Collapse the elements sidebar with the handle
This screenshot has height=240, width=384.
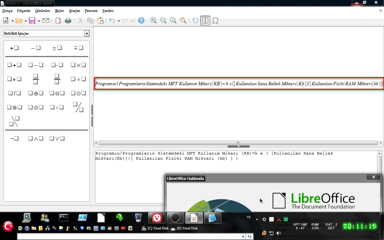point(92,115)
